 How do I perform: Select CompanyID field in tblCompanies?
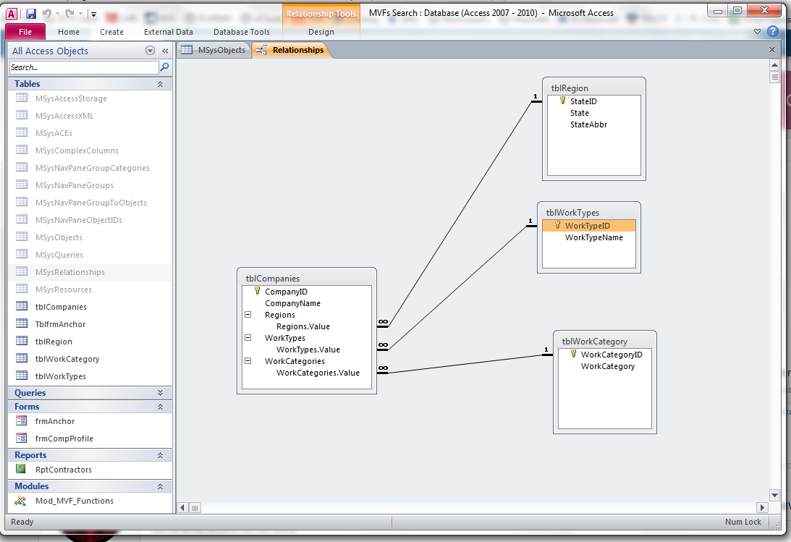(286, 292)
